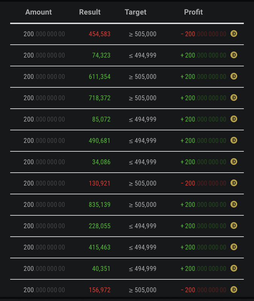This screenshot has width=254, height=301.
Task: Click the result value 415,463
Action: (99, 247)
